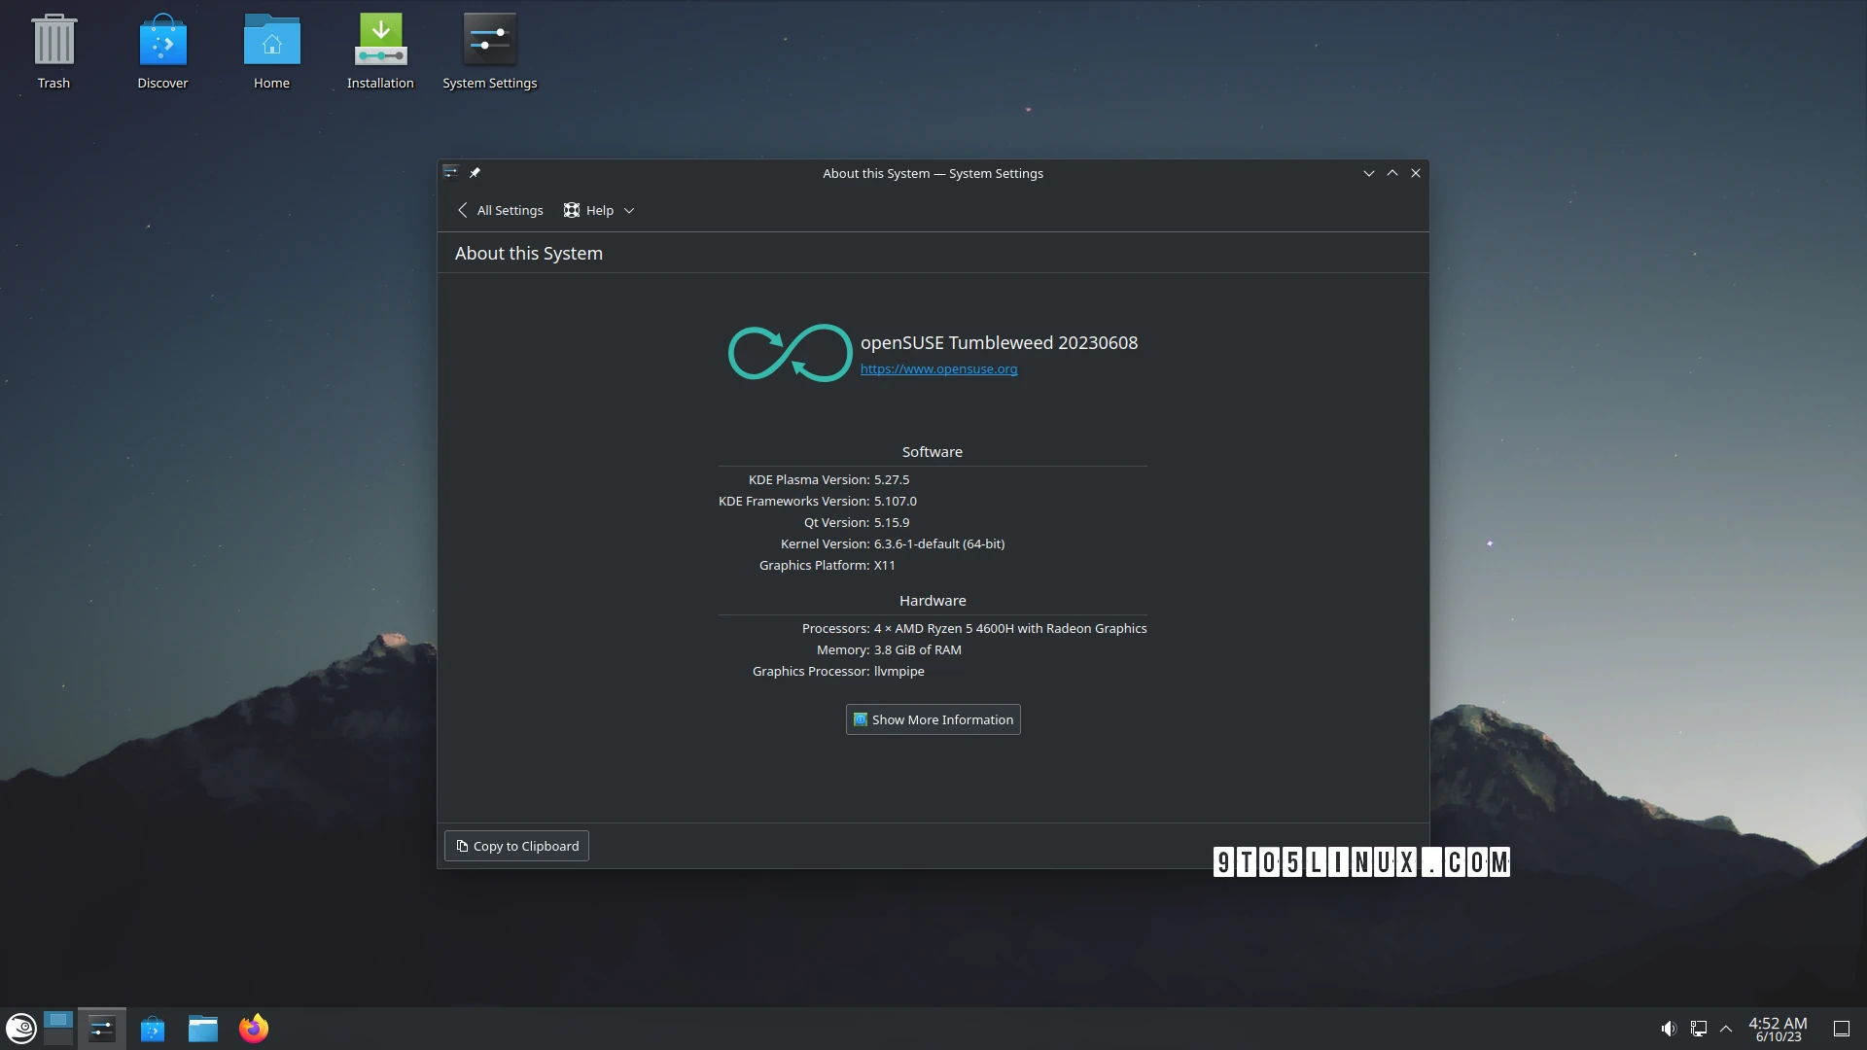This screenshot has height=1050, width=1867.
Task: Open the https://www.opensuse.org link
Action: pyautogui.click(x=937, y=368)
